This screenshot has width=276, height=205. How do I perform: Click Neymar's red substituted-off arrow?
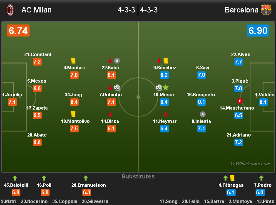click(x=165, y=114)
